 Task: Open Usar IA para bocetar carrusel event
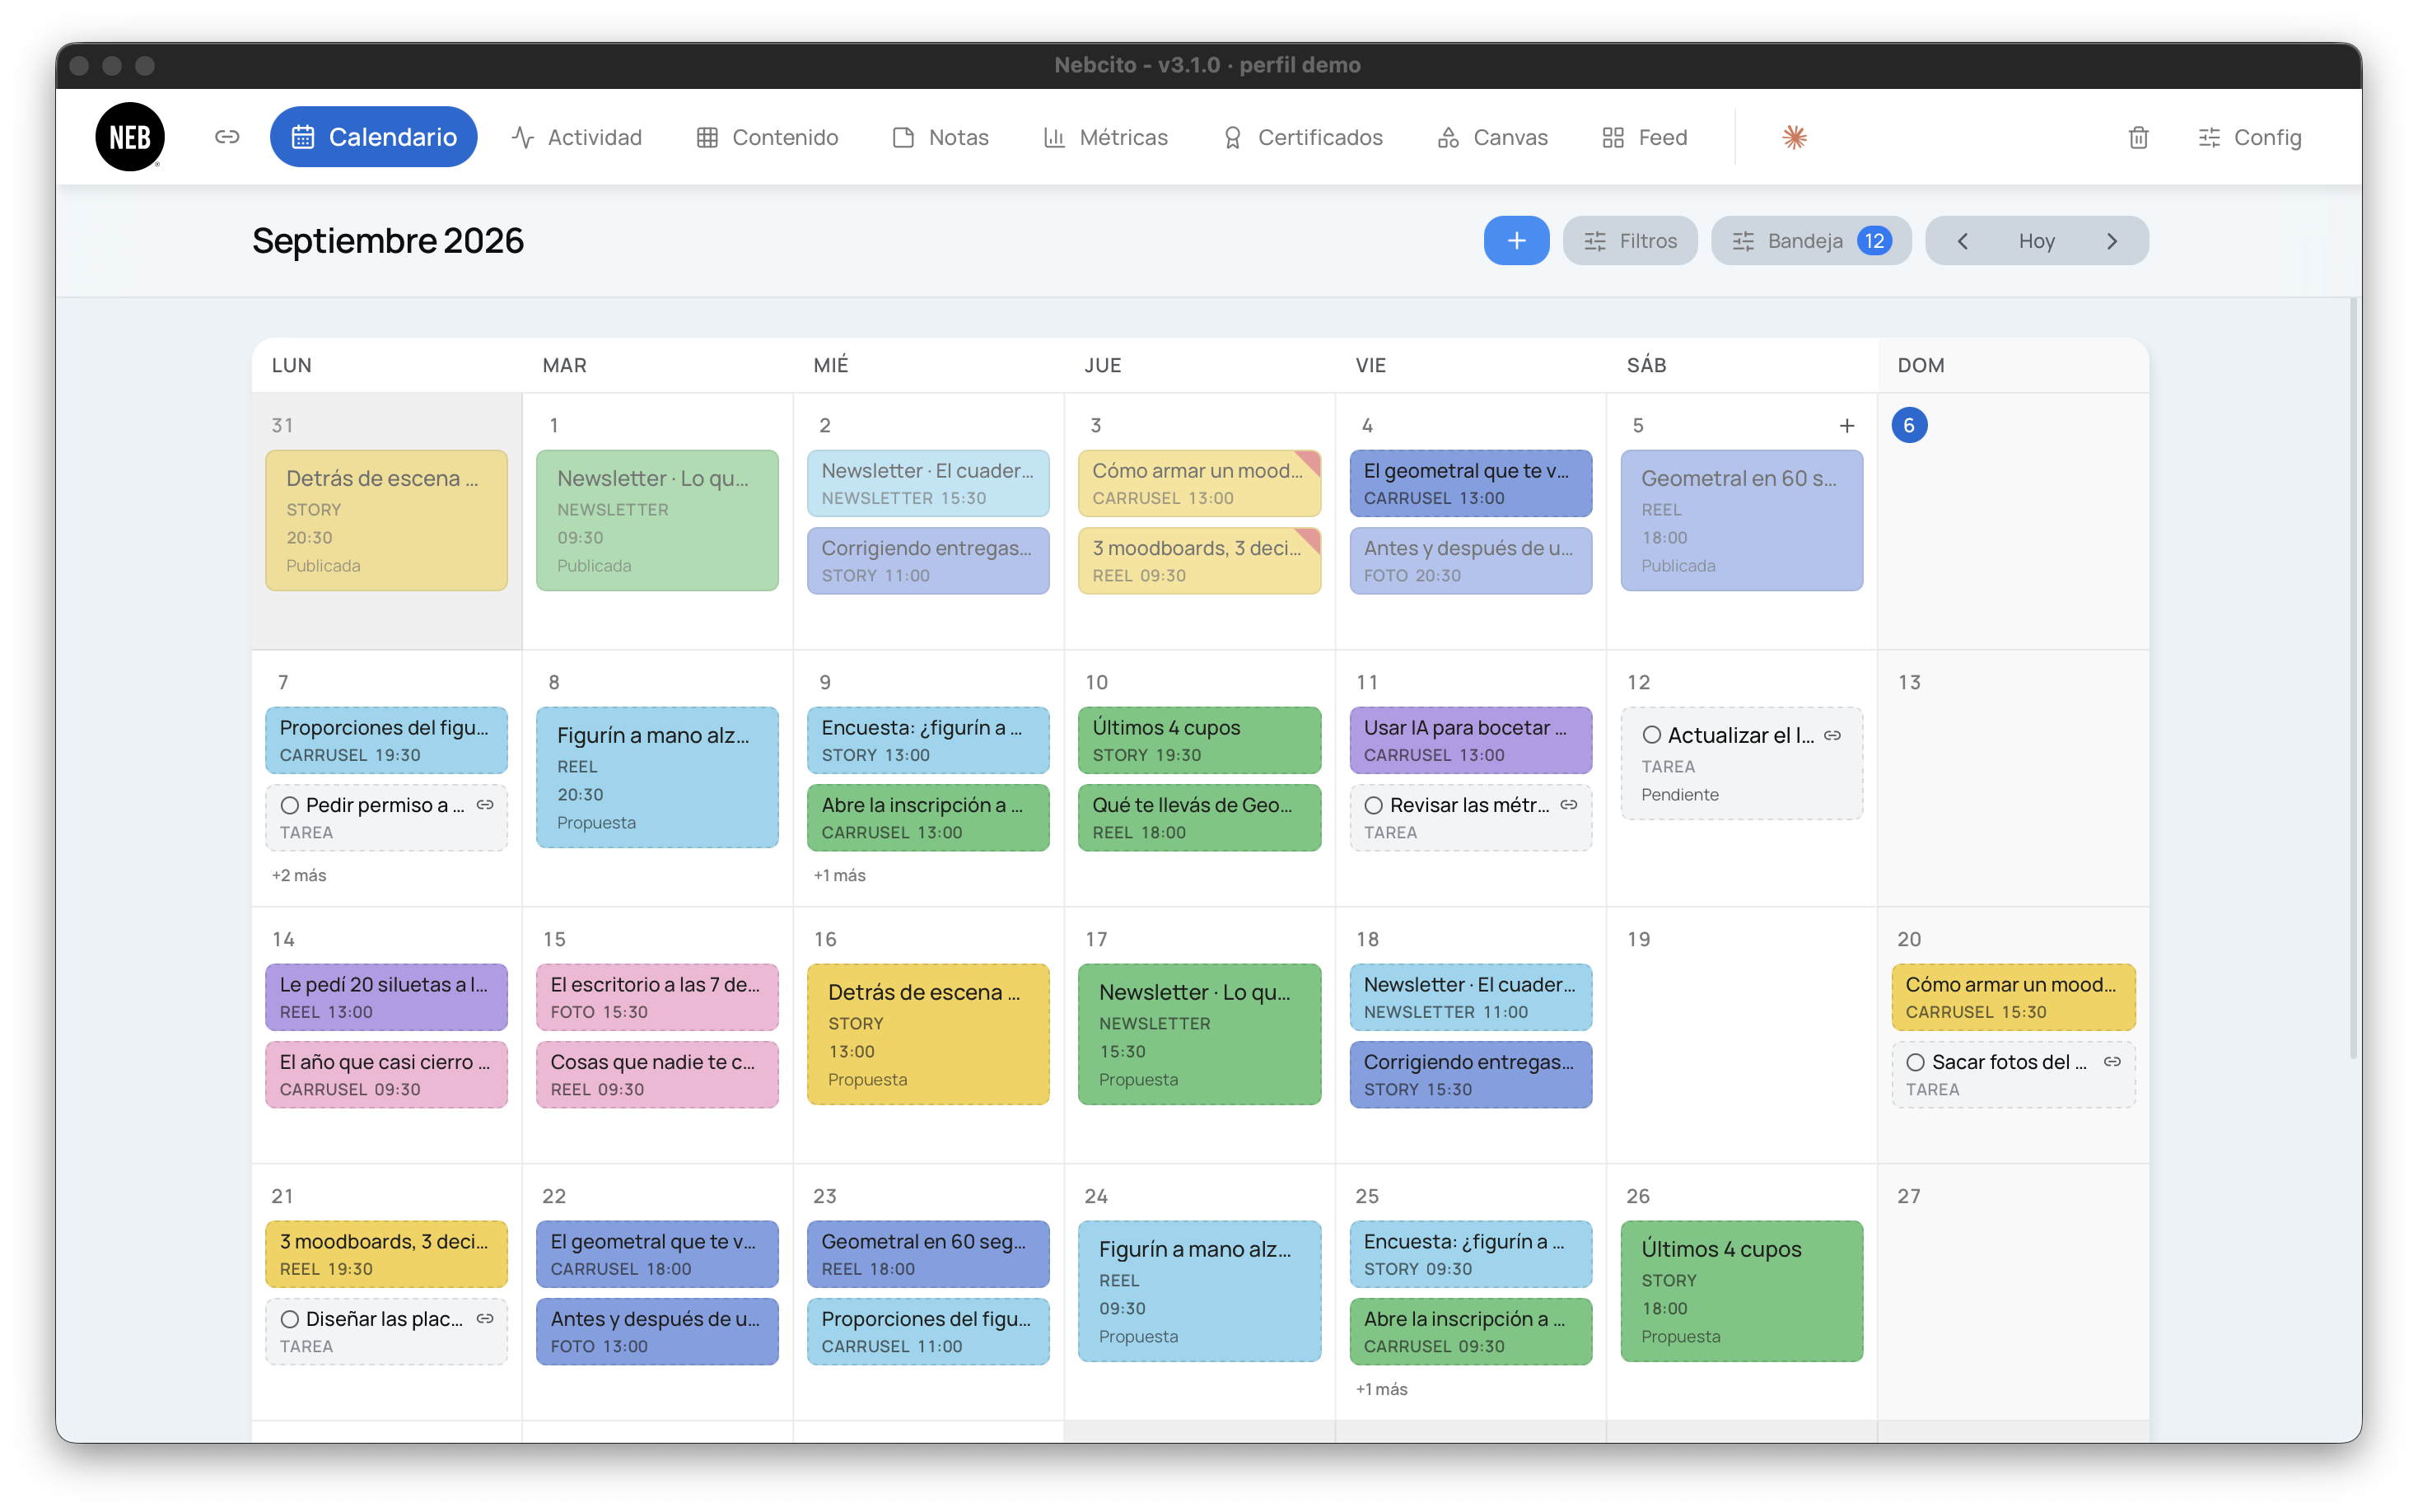1470,740
